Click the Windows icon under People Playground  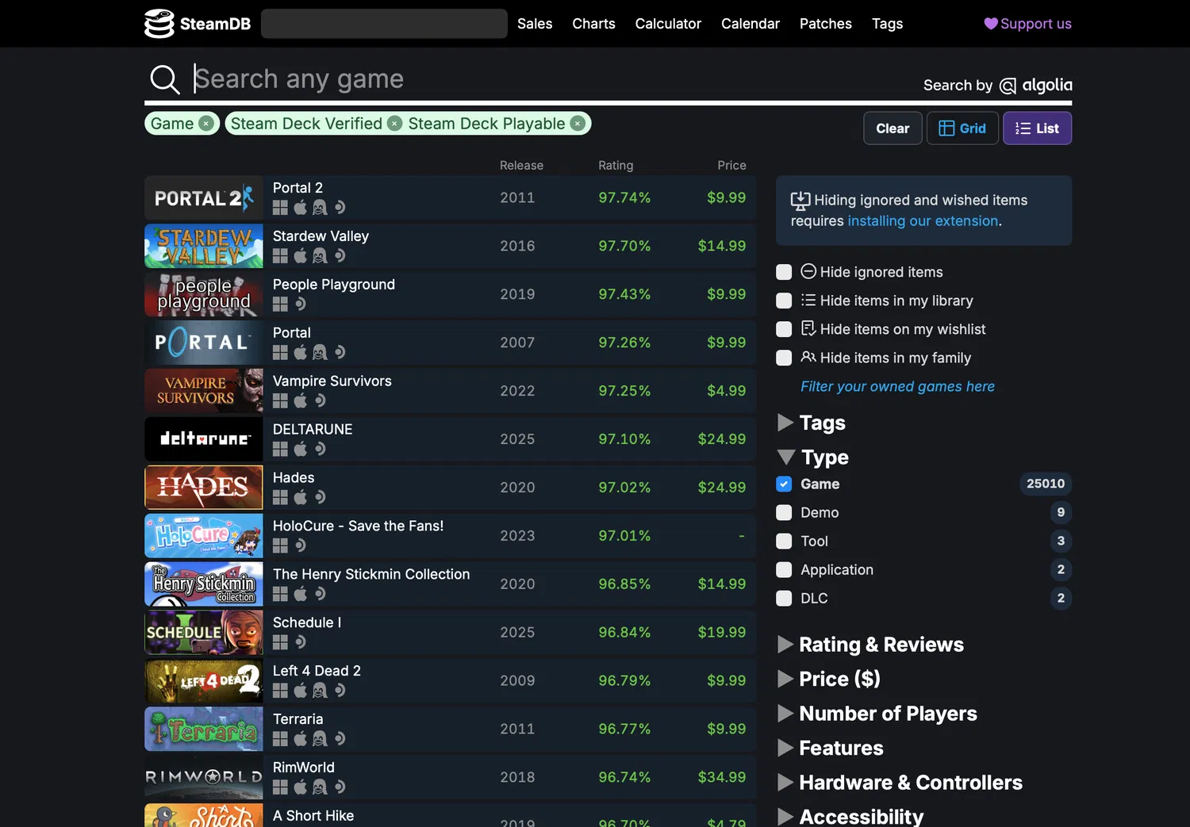coord(280,304)
